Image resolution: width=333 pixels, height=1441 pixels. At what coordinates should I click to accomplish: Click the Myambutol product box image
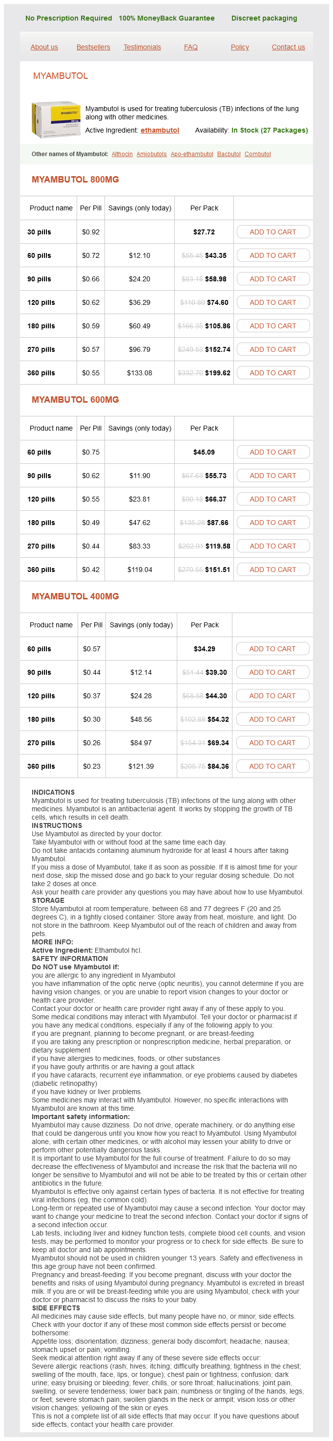click(56, 119)
